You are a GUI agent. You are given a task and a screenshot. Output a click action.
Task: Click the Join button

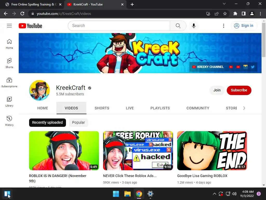coord(217,90)
